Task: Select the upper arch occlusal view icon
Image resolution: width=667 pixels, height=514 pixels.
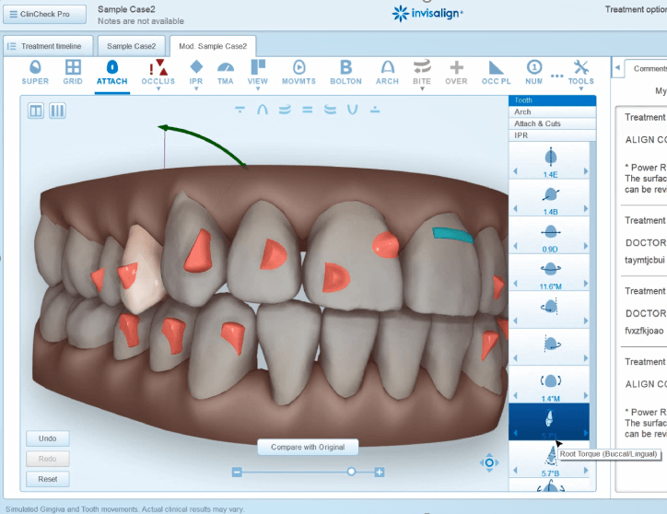Action: (x=240, y=110)
